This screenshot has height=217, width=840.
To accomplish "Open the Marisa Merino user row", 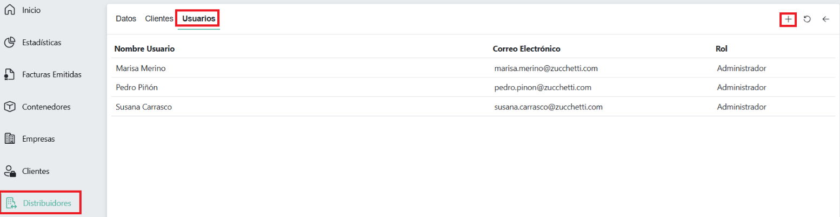I will coord(141,68).
